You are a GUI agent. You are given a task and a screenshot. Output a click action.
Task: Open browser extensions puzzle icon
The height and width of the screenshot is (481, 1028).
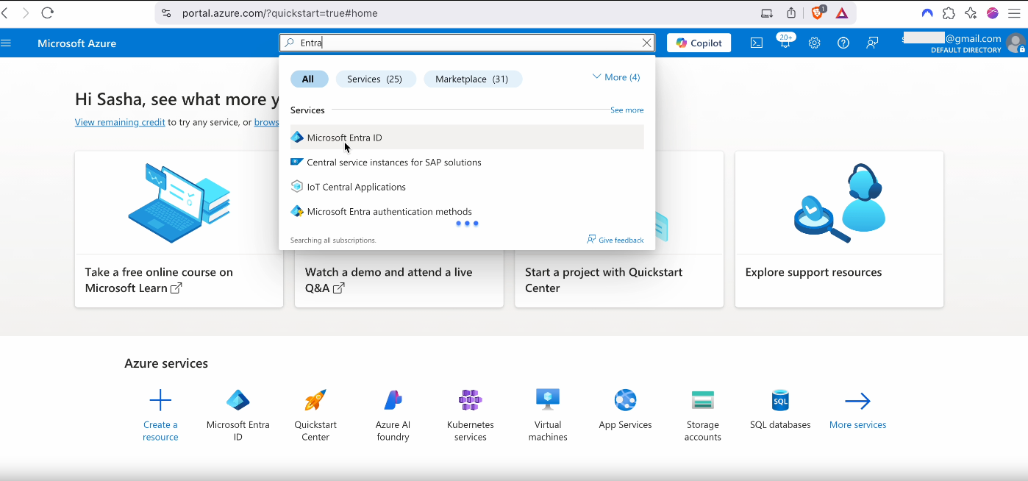[949, 13]
